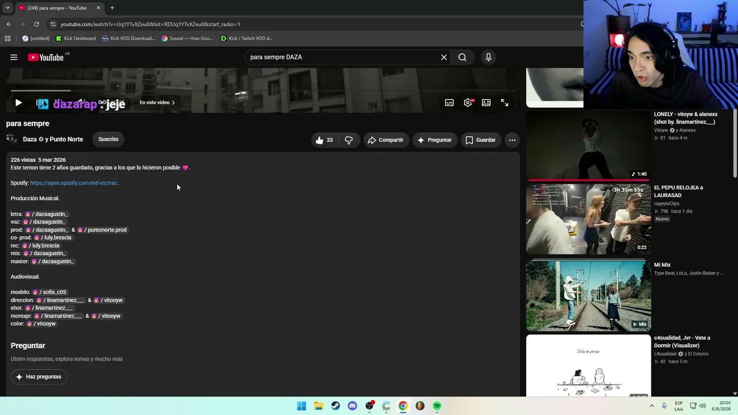Open ESP LAA keyboard language switcher
The image size is (738, 415).
coord(679,406)
